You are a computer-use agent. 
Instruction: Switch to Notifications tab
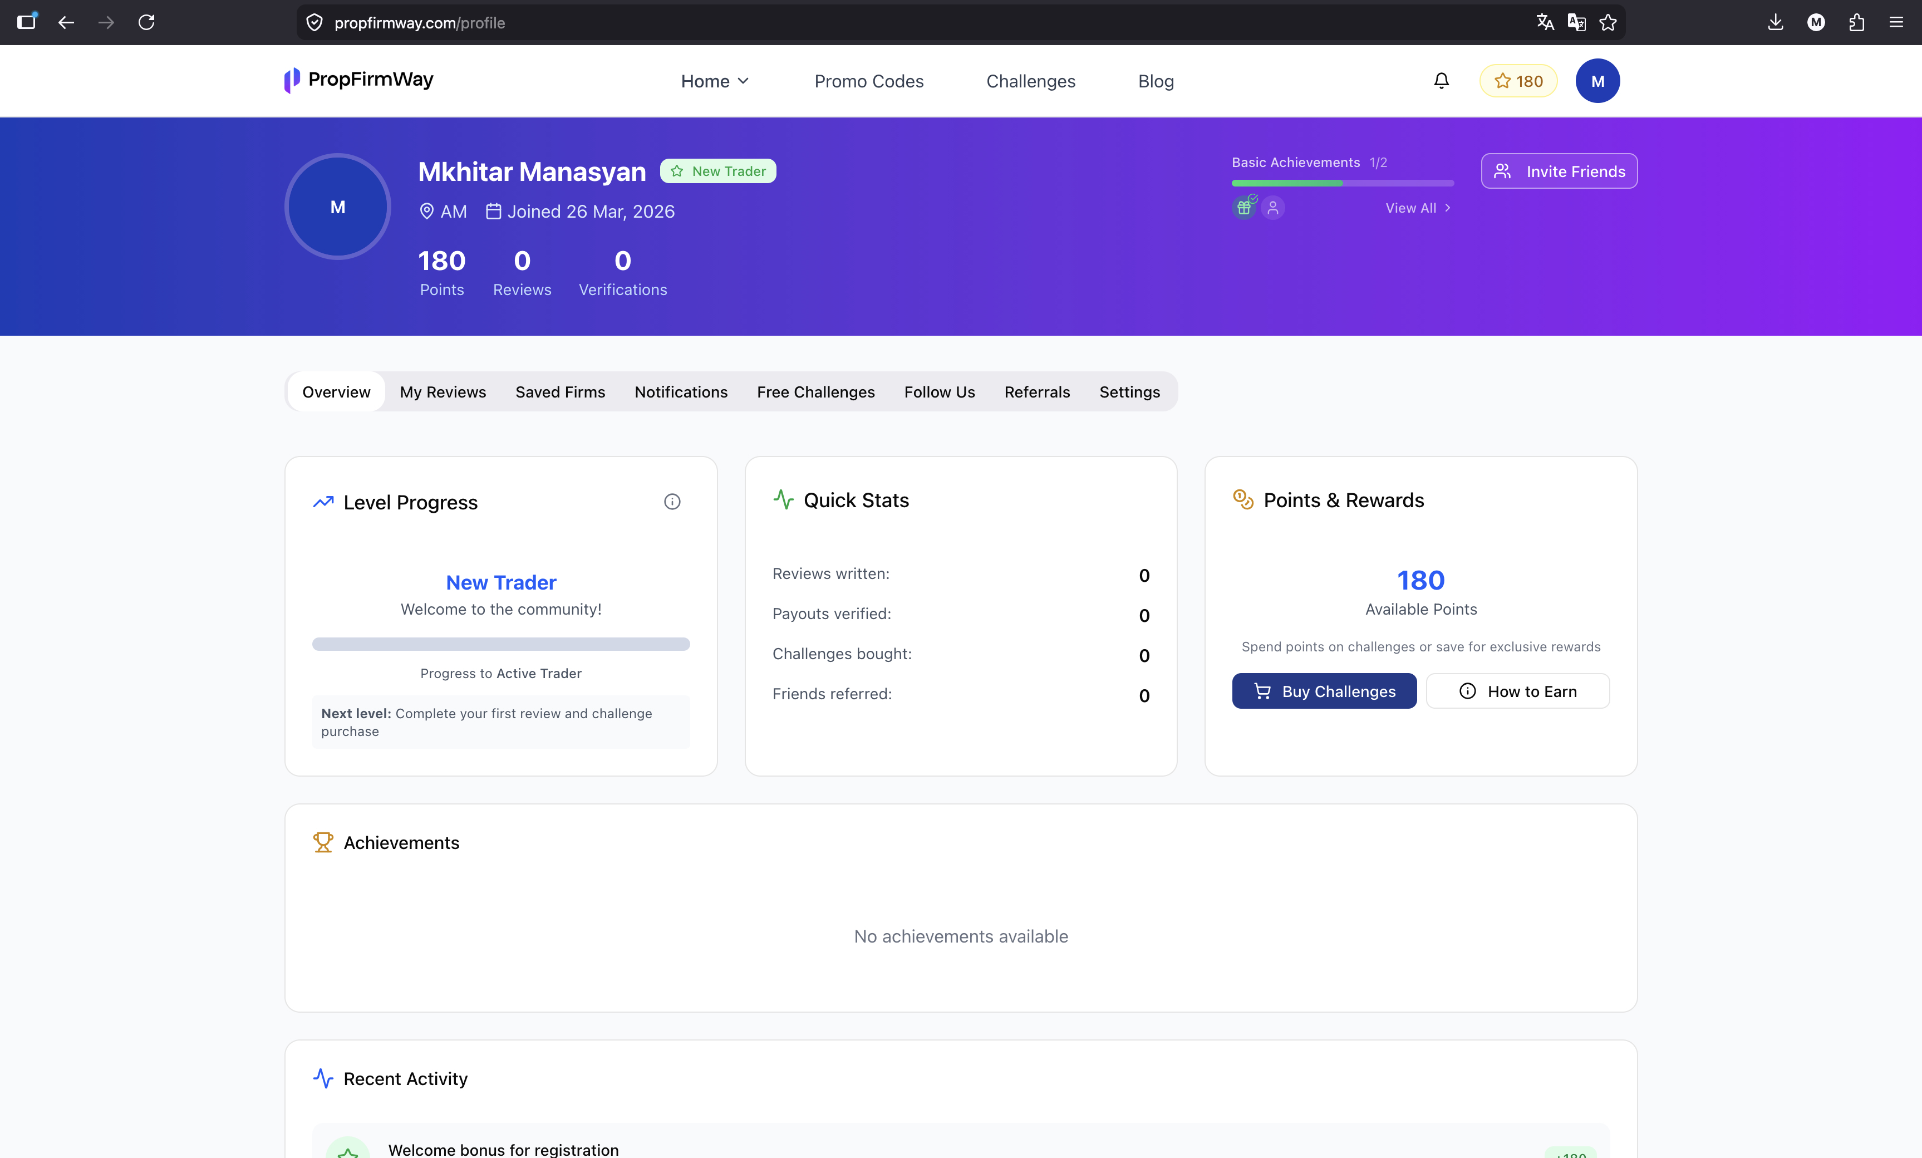(x=681, y=392)
